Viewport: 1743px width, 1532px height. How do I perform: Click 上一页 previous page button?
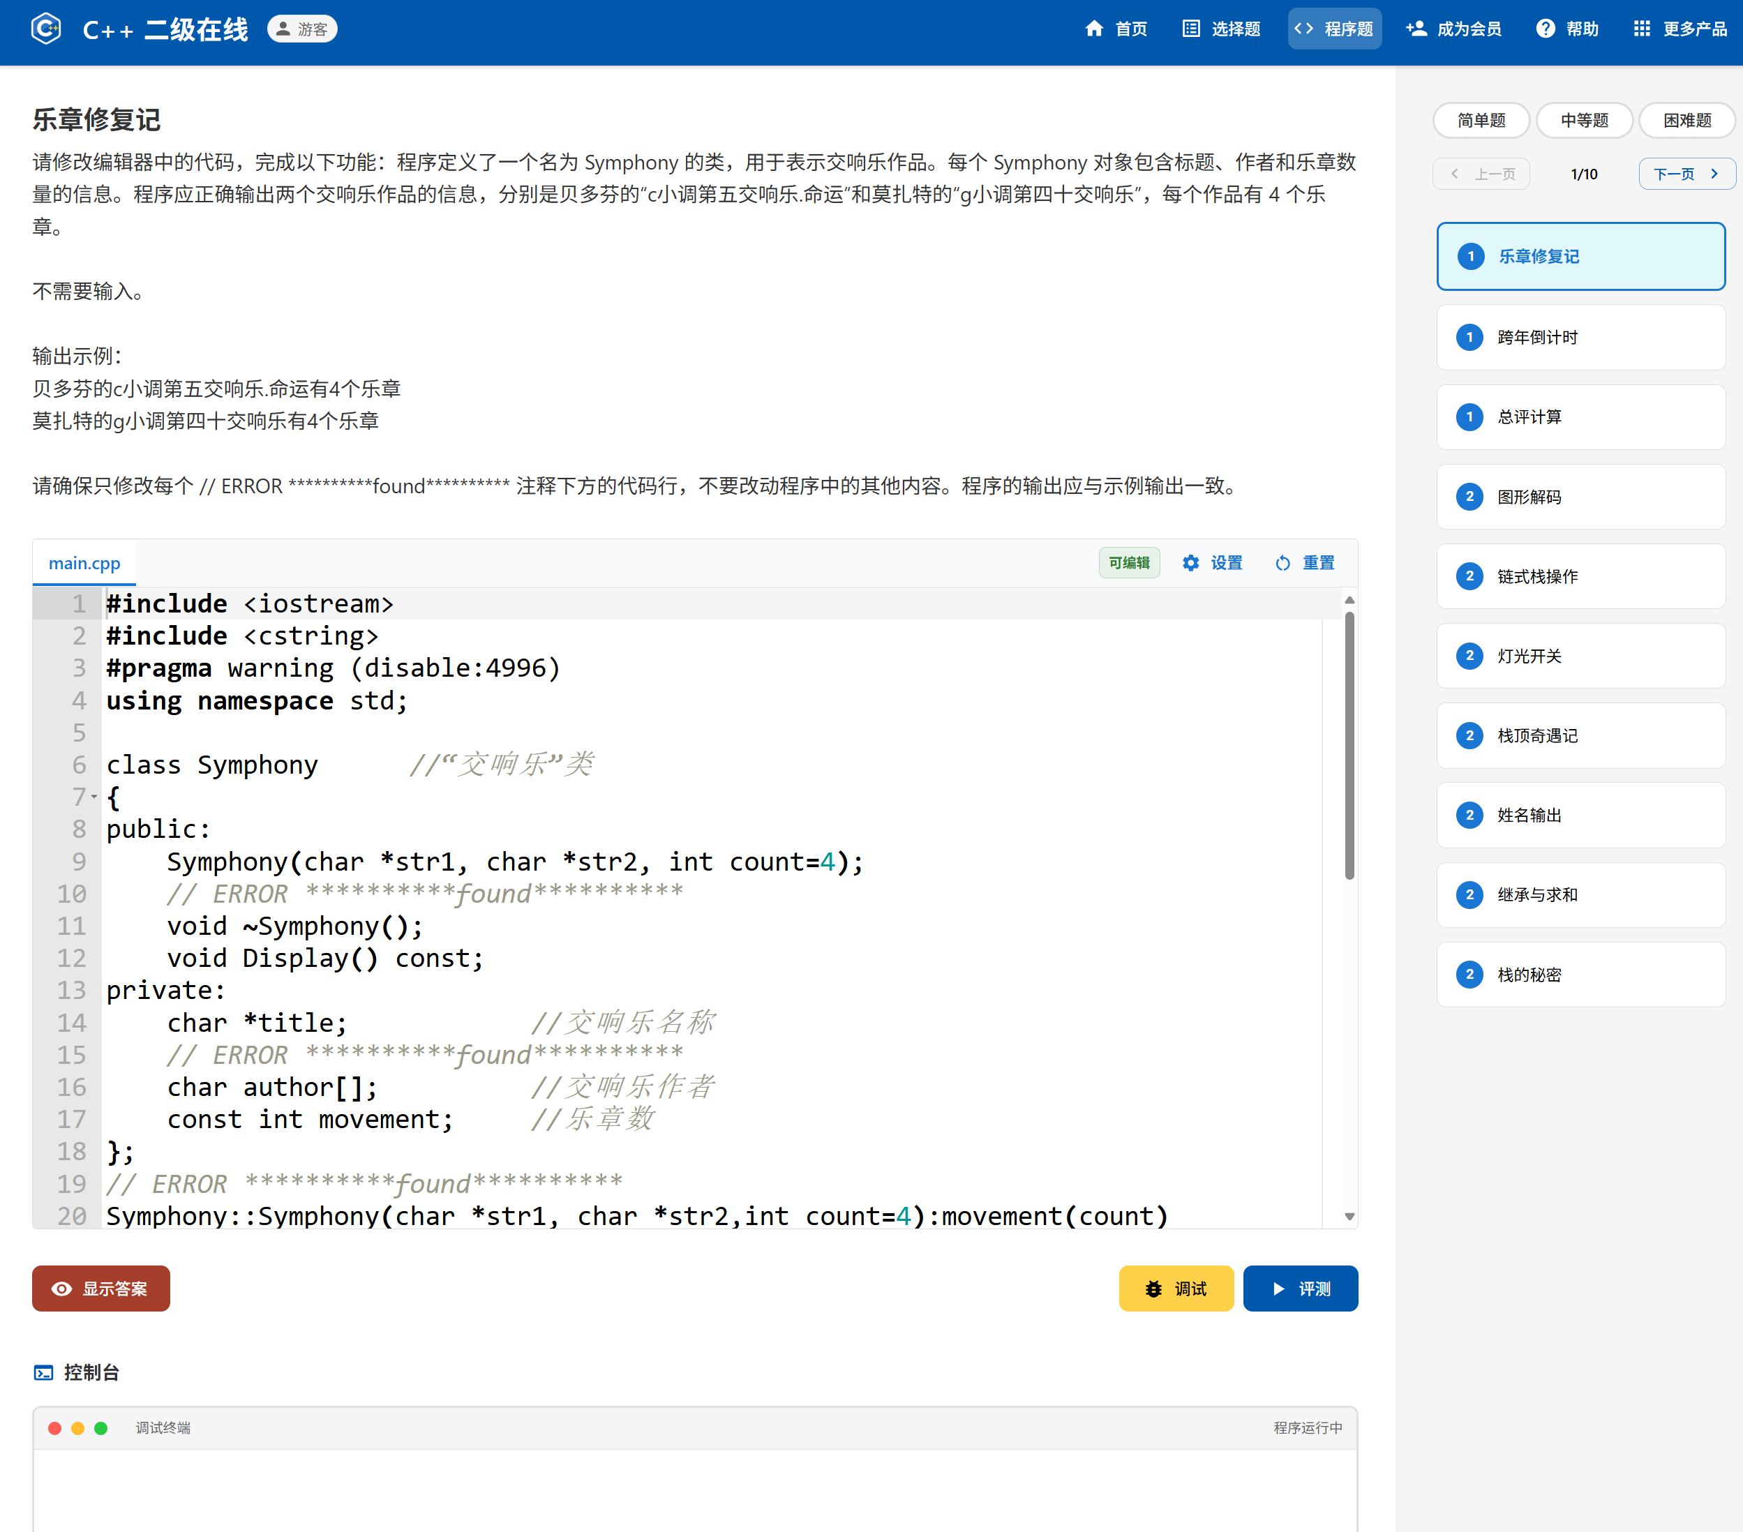coord(1481,174)
